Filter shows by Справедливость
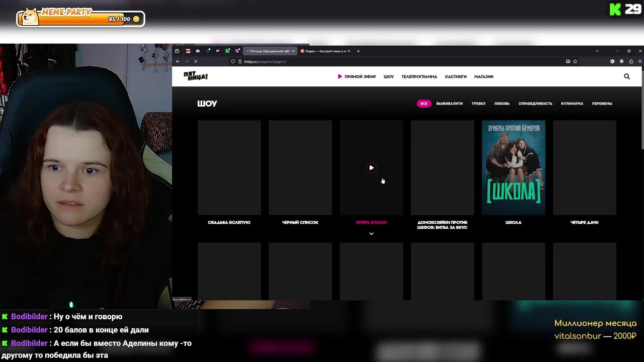 [x=535, y=104]
